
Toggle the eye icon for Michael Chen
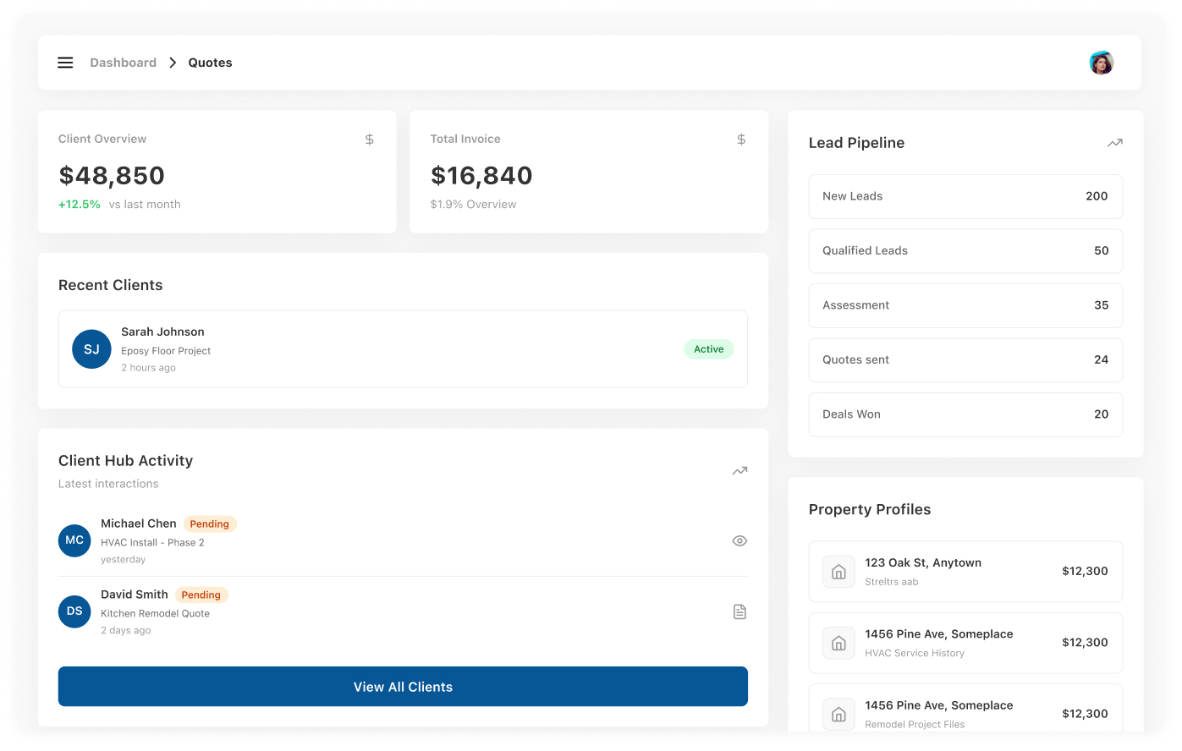pyautogui.click(x=739, y=541)
